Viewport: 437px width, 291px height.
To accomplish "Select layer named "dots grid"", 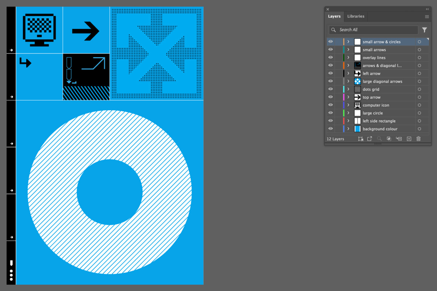I will (x=371, y=89).
